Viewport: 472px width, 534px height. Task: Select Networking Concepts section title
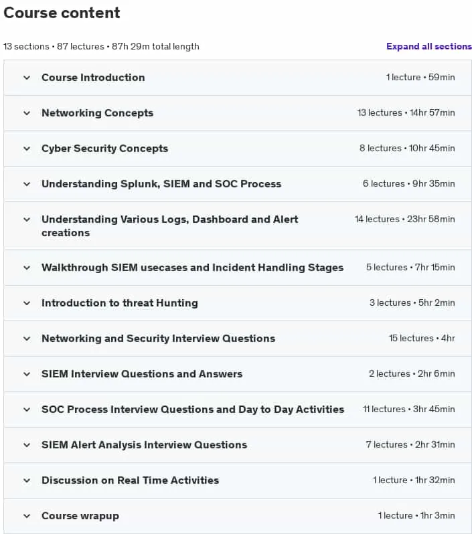coord(98,113)
